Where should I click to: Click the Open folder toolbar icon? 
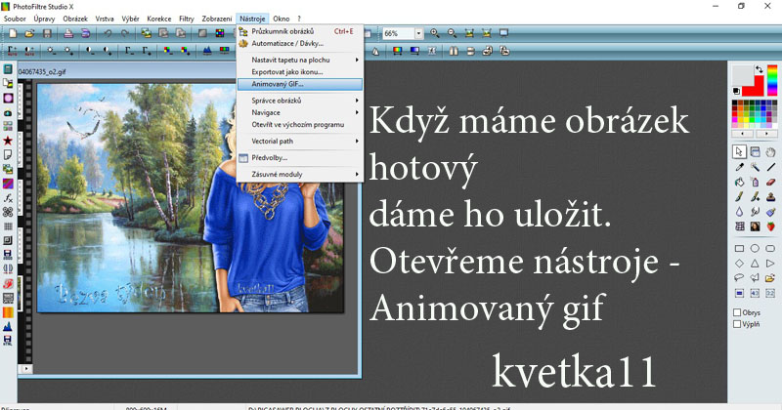pyautogui.click(x=30, y=33)
